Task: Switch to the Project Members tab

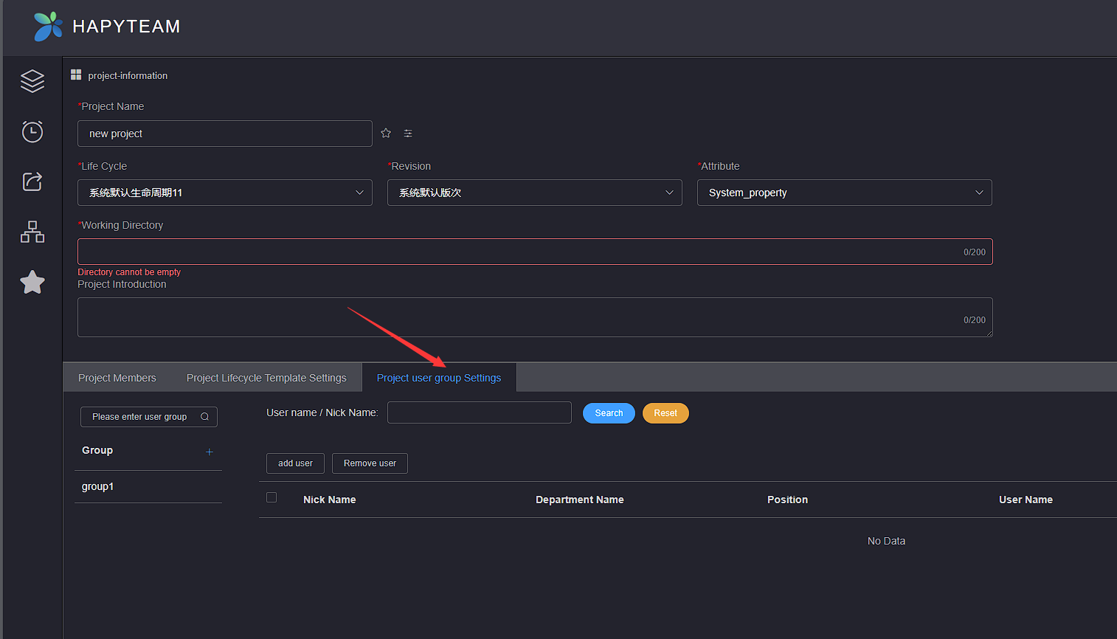Action: coord(117,378)
